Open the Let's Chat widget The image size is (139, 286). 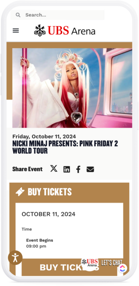(x=112, y=263)
